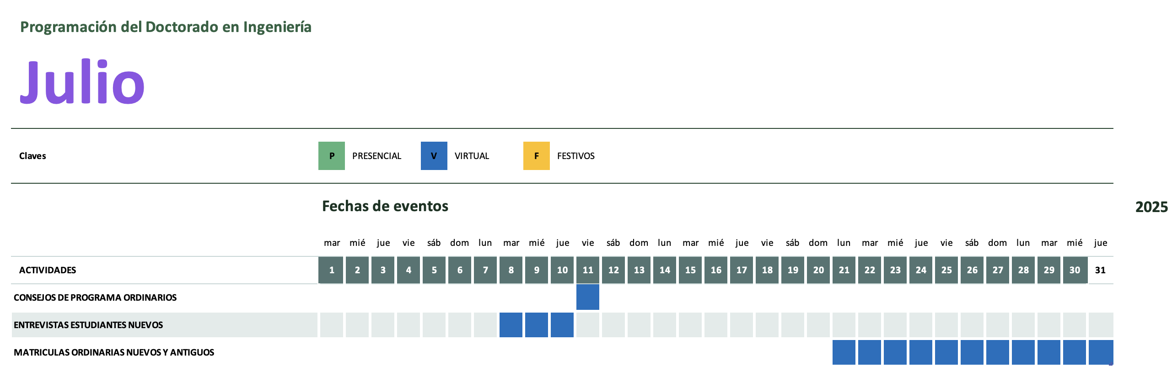Click Entrevistas blue cell on day 10
The width and height of the screenshot is (1172, 372).
coord(562,325)
